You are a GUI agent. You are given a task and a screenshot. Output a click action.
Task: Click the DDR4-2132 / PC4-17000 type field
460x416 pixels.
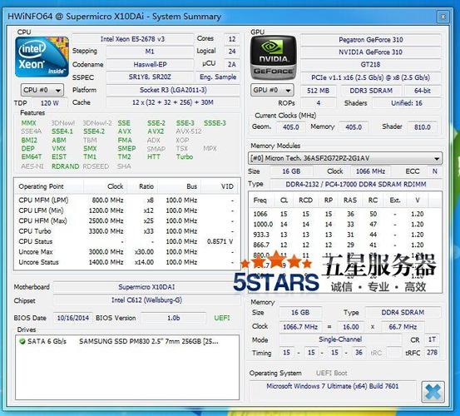(x=355, y=184)
